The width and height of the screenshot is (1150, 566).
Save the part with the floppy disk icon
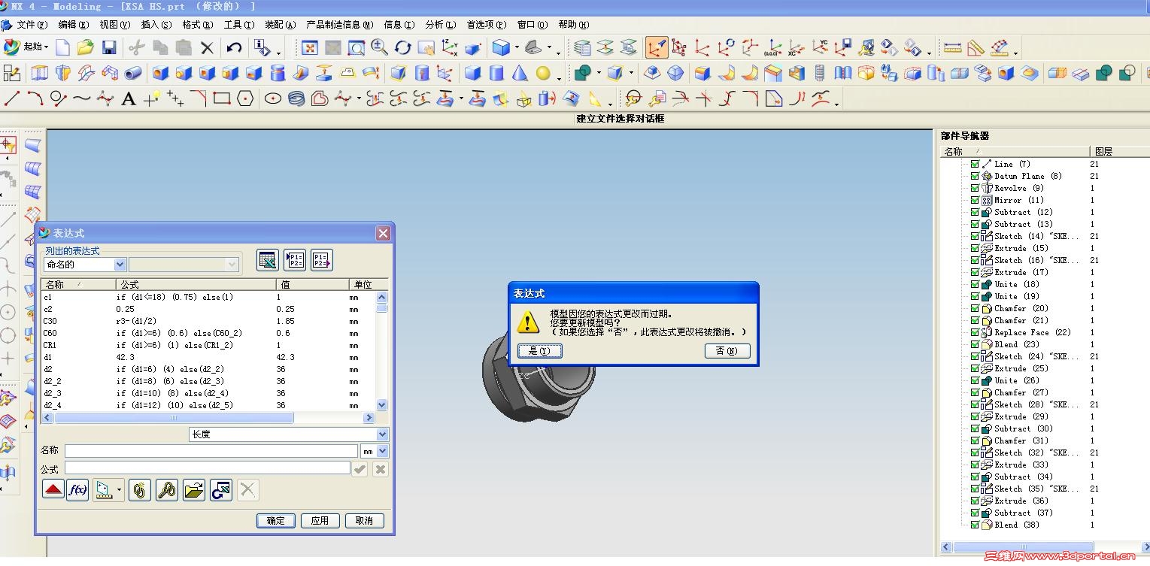point(109,47)
